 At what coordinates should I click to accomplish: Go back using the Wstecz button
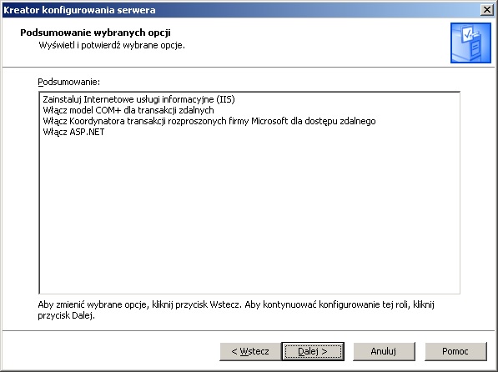click(x=250, y=351)
